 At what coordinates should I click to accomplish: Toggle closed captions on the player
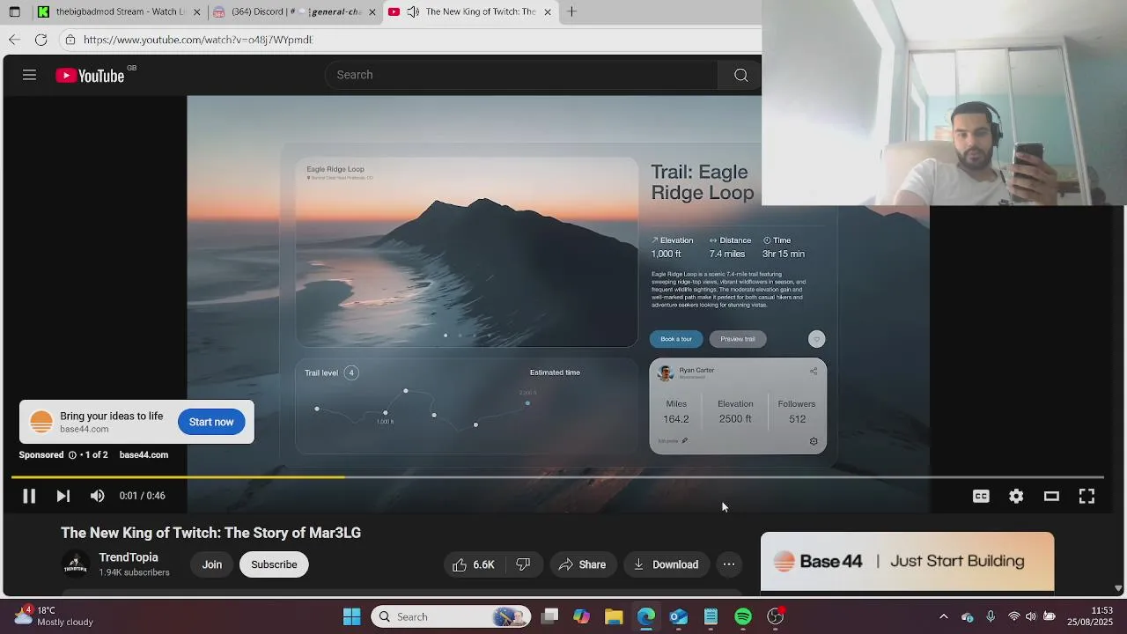(x=981, y=497)
